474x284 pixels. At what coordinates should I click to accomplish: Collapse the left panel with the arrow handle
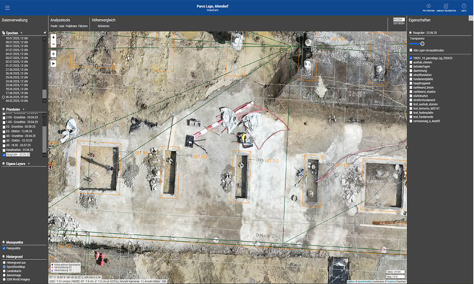coord(48,149)
